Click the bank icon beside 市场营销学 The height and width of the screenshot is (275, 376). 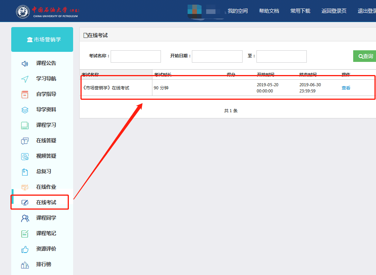point(30,39)
